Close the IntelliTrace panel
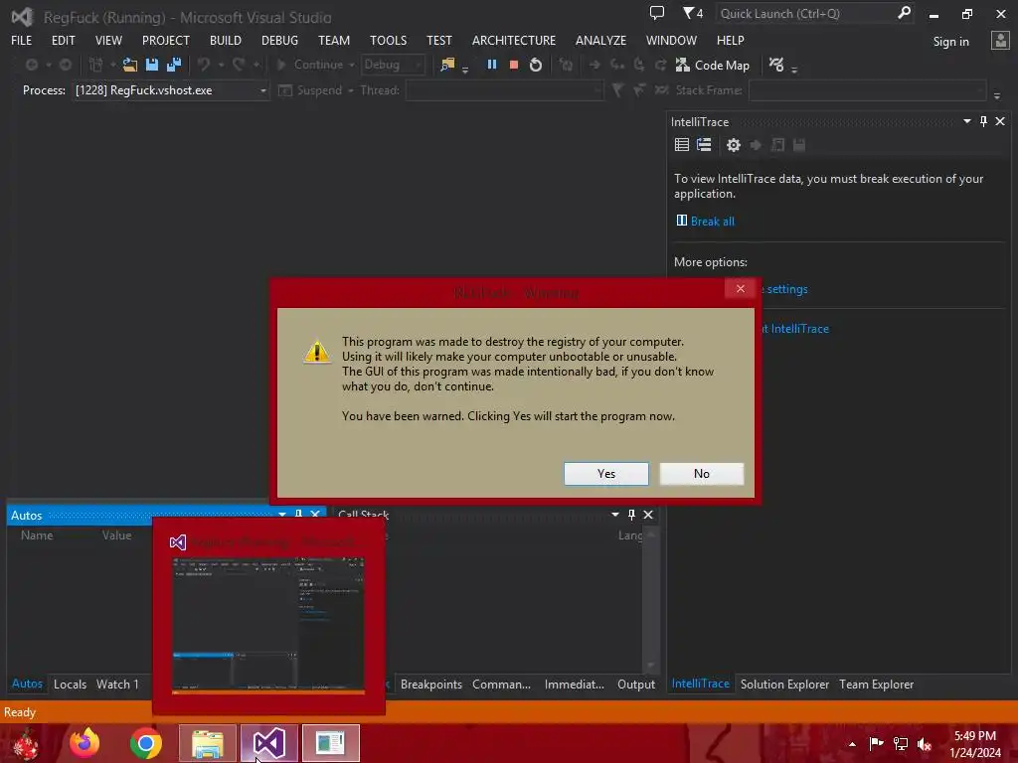 (x=1000, y=121)
